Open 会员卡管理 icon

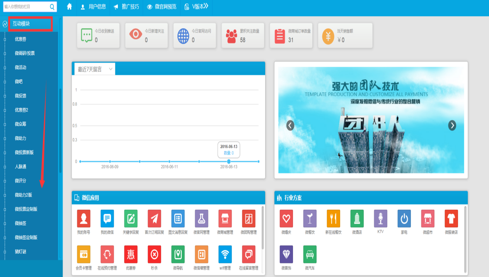[83, 255]
